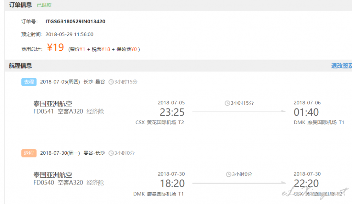Viewport: 352px width, 204px height.
Task: Click the ¥19 total price
Action: [x=55, y=48]
